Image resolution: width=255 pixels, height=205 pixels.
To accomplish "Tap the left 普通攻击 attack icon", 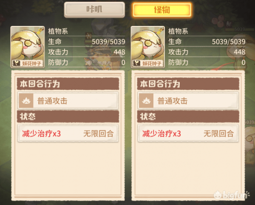I will pyautogui.click(x=26, y=101).
